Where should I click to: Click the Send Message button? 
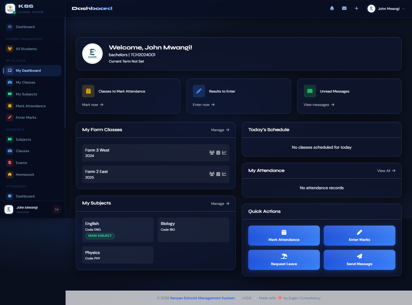[360, 260]
